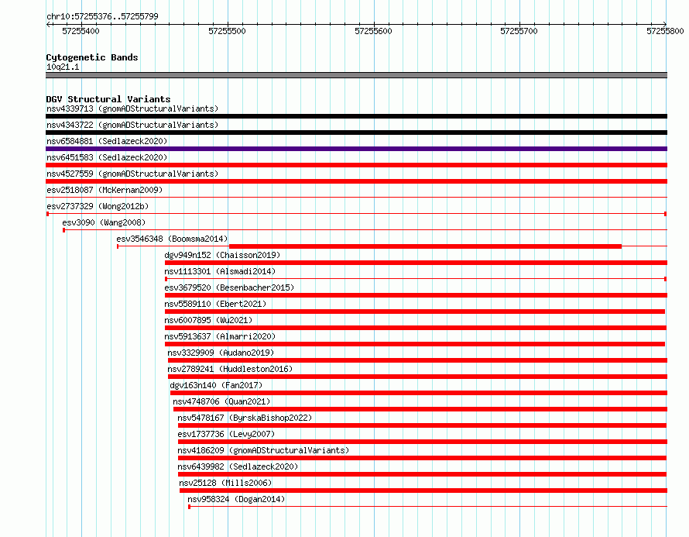Click the thin red line of esv2518087

click(x=356, y=198)
